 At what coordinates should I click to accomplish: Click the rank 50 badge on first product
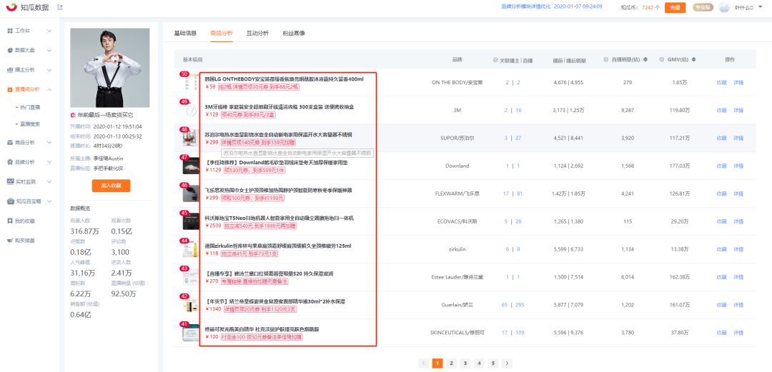[x=184, y=74]
